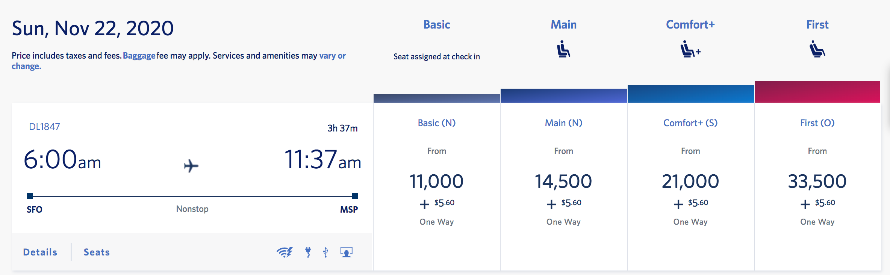Click the airplane icon between flight times
This screenshot has height=275, width=890.
tap(191, 166)
